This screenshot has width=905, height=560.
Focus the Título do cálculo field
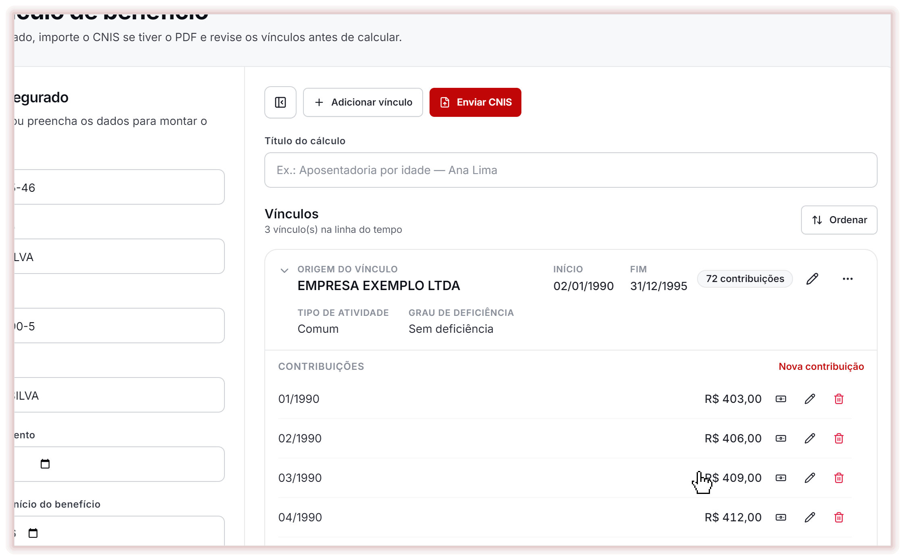[571, 170]
